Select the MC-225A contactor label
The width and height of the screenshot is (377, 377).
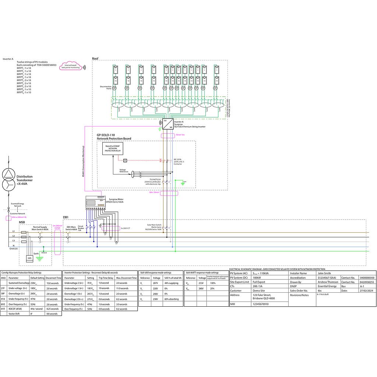179,162
